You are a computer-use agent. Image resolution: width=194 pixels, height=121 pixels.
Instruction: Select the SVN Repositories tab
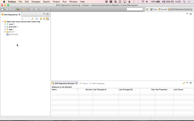11,14
